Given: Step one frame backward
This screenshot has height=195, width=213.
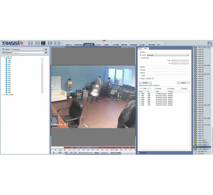Looking at the screenshot, I should point(71,152).
